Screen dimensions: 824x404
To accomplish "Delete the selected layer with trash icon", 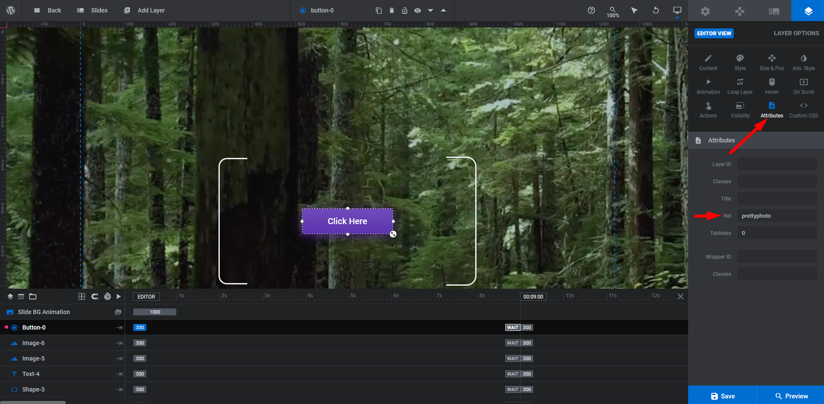I will click(392, 10).
